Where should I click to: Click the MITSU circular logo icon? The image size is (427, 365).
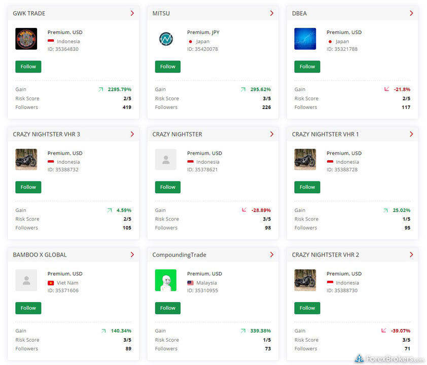pyautogui.click(x=165, y=39)
